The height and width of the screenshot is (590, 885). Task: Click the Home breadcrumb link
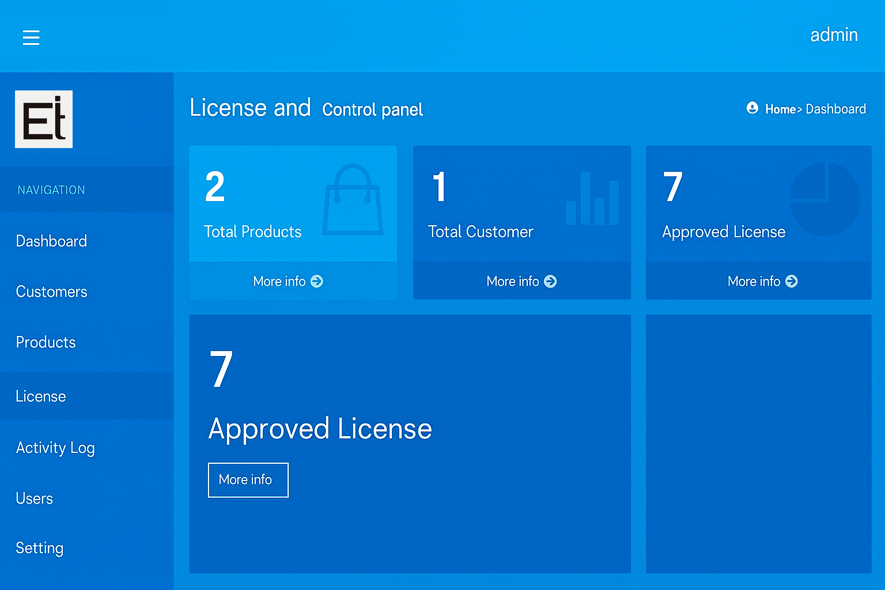[780, 109]
